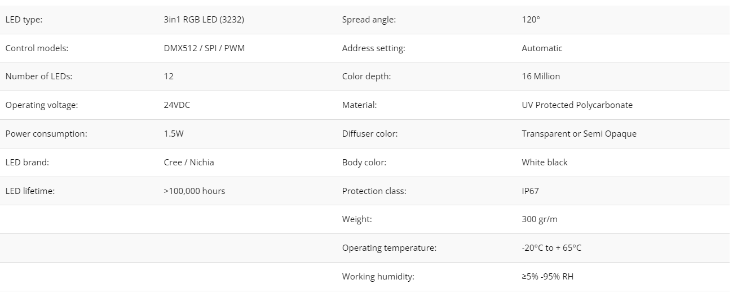The height and width of the screenshot is (293, 733).
Task: Click the "Spread angle:" label
Action: pyautogui.click(x=369, y=20)
